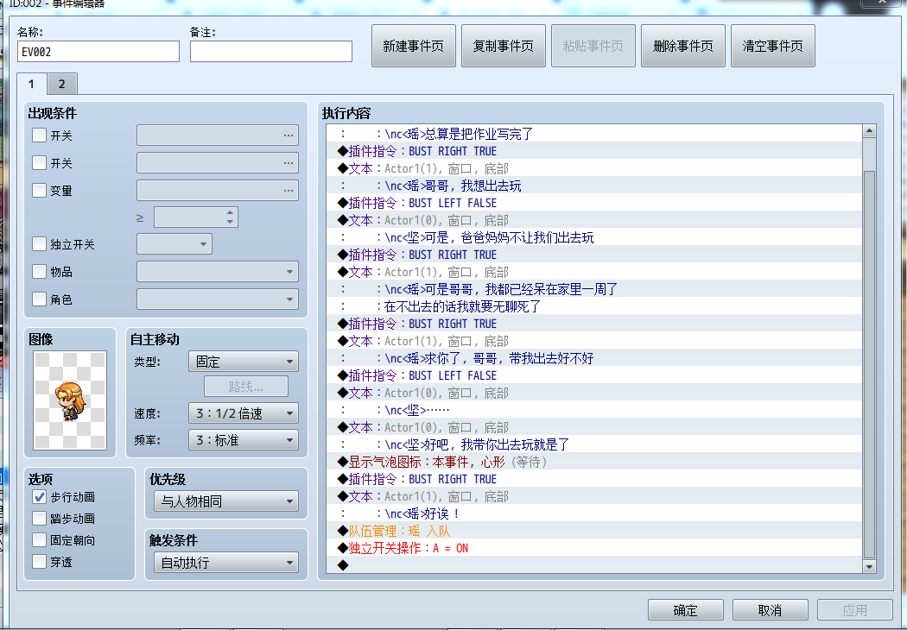
Task: Enable the 物品 condition checkbox
Action: pyautogui.click(x=40, y=272)
